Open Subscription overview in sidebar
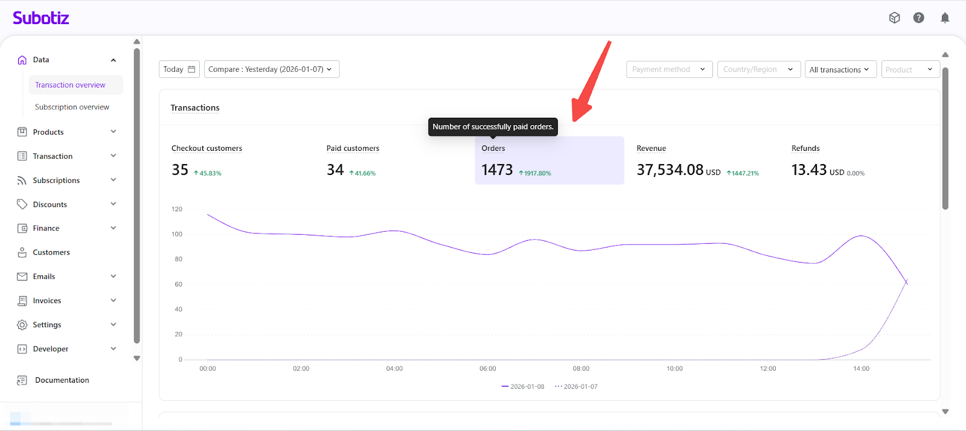Viewport: 966px width, 431px height. [72, 107]
